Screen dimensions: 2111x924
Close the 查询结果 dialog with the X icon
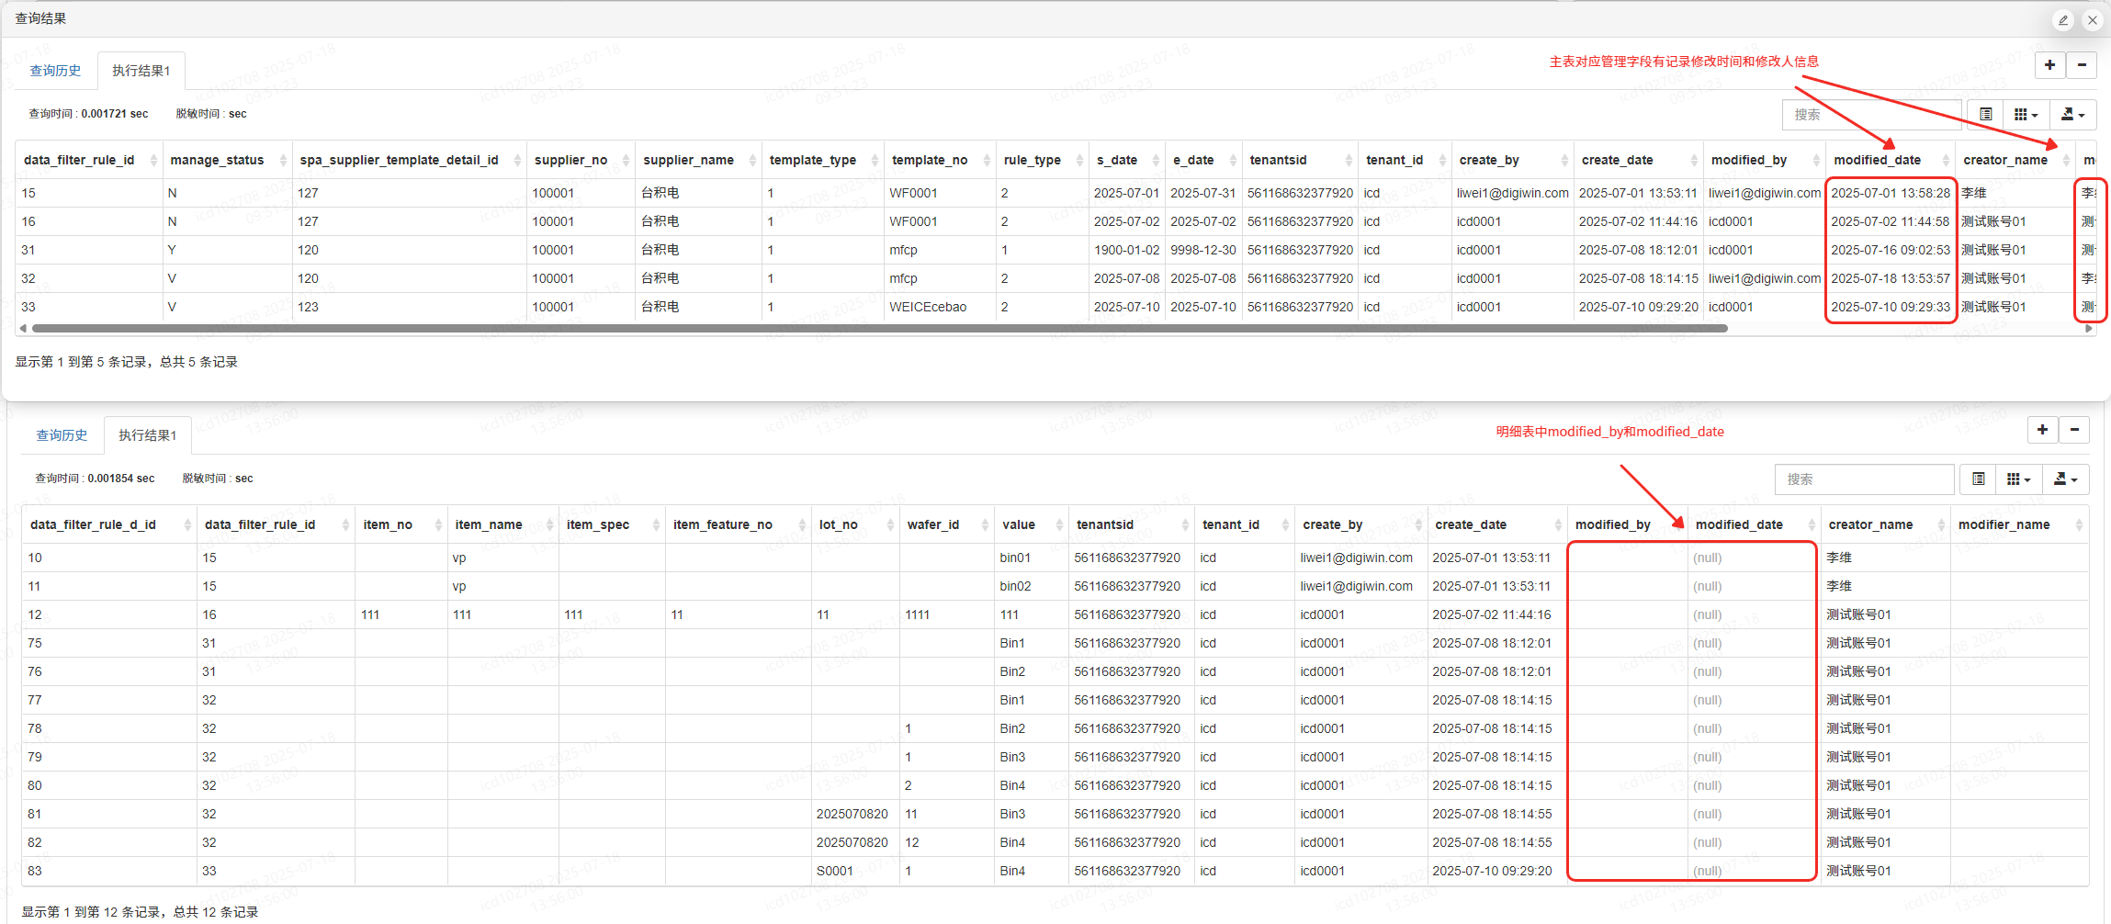pos(2093,19)
